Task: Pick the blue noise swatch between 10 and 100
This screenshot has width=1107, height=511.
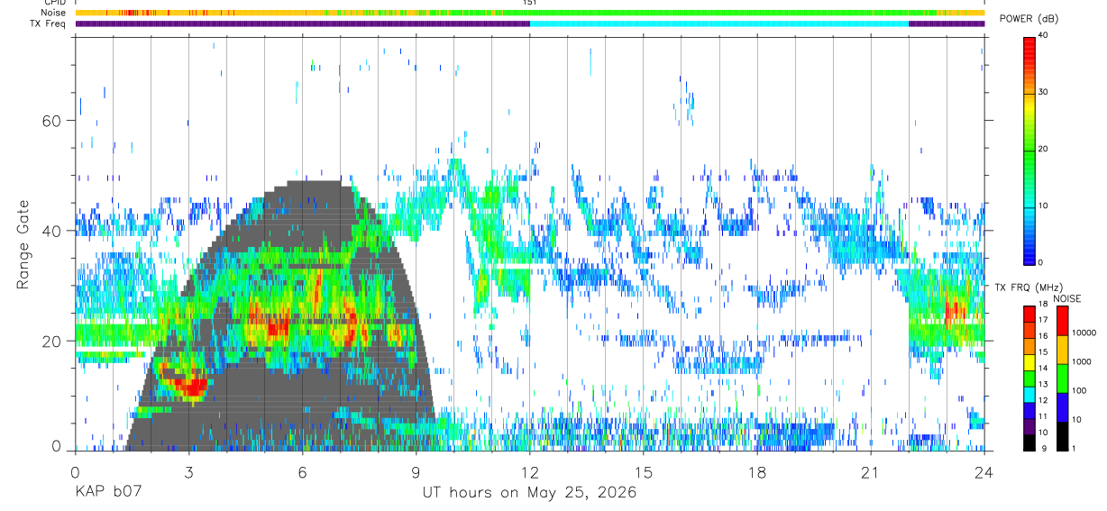Action: click(1062, 407)
